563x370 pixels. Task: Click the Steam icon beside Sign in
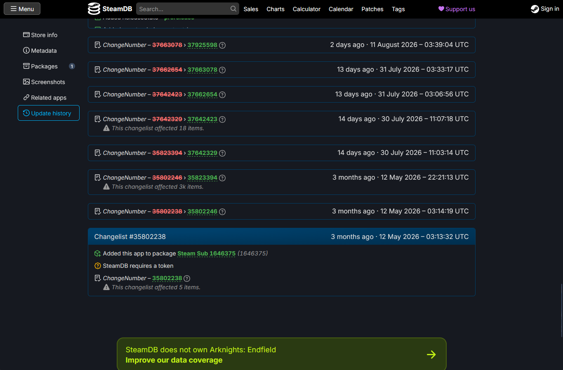[535, 9]
